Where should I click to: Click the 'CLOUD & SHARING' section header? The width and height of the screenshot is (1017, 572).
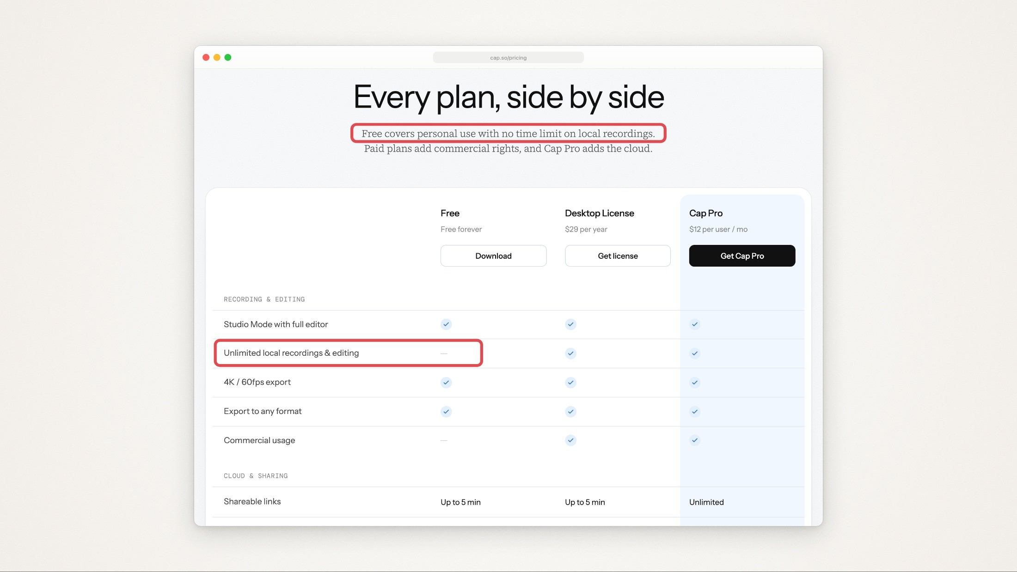(256, 476)
